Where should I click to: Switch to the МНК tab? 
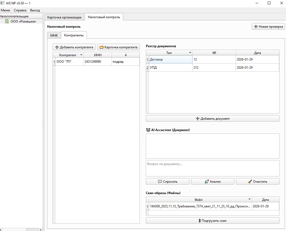coord(54,36)
